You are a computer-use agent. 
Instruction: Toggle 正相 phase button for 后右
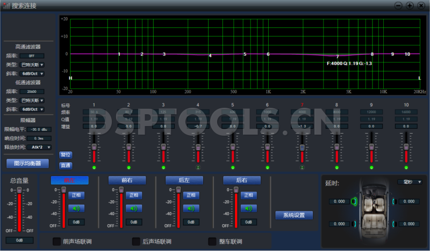click(x=249, y=195)
